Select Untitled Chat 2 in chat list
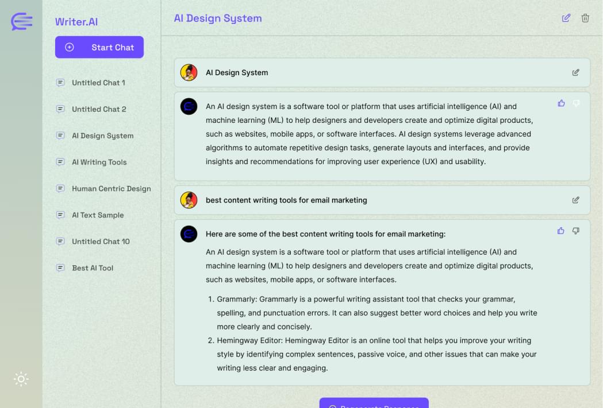This screenshot has width=603, height=408. [99, 109]
